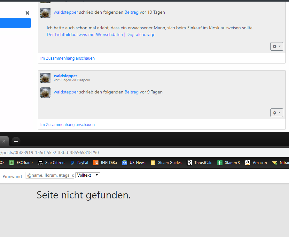289x237 pixels.
Task: Open the Volltext search type dropdown
Action: tap(88, 175)
